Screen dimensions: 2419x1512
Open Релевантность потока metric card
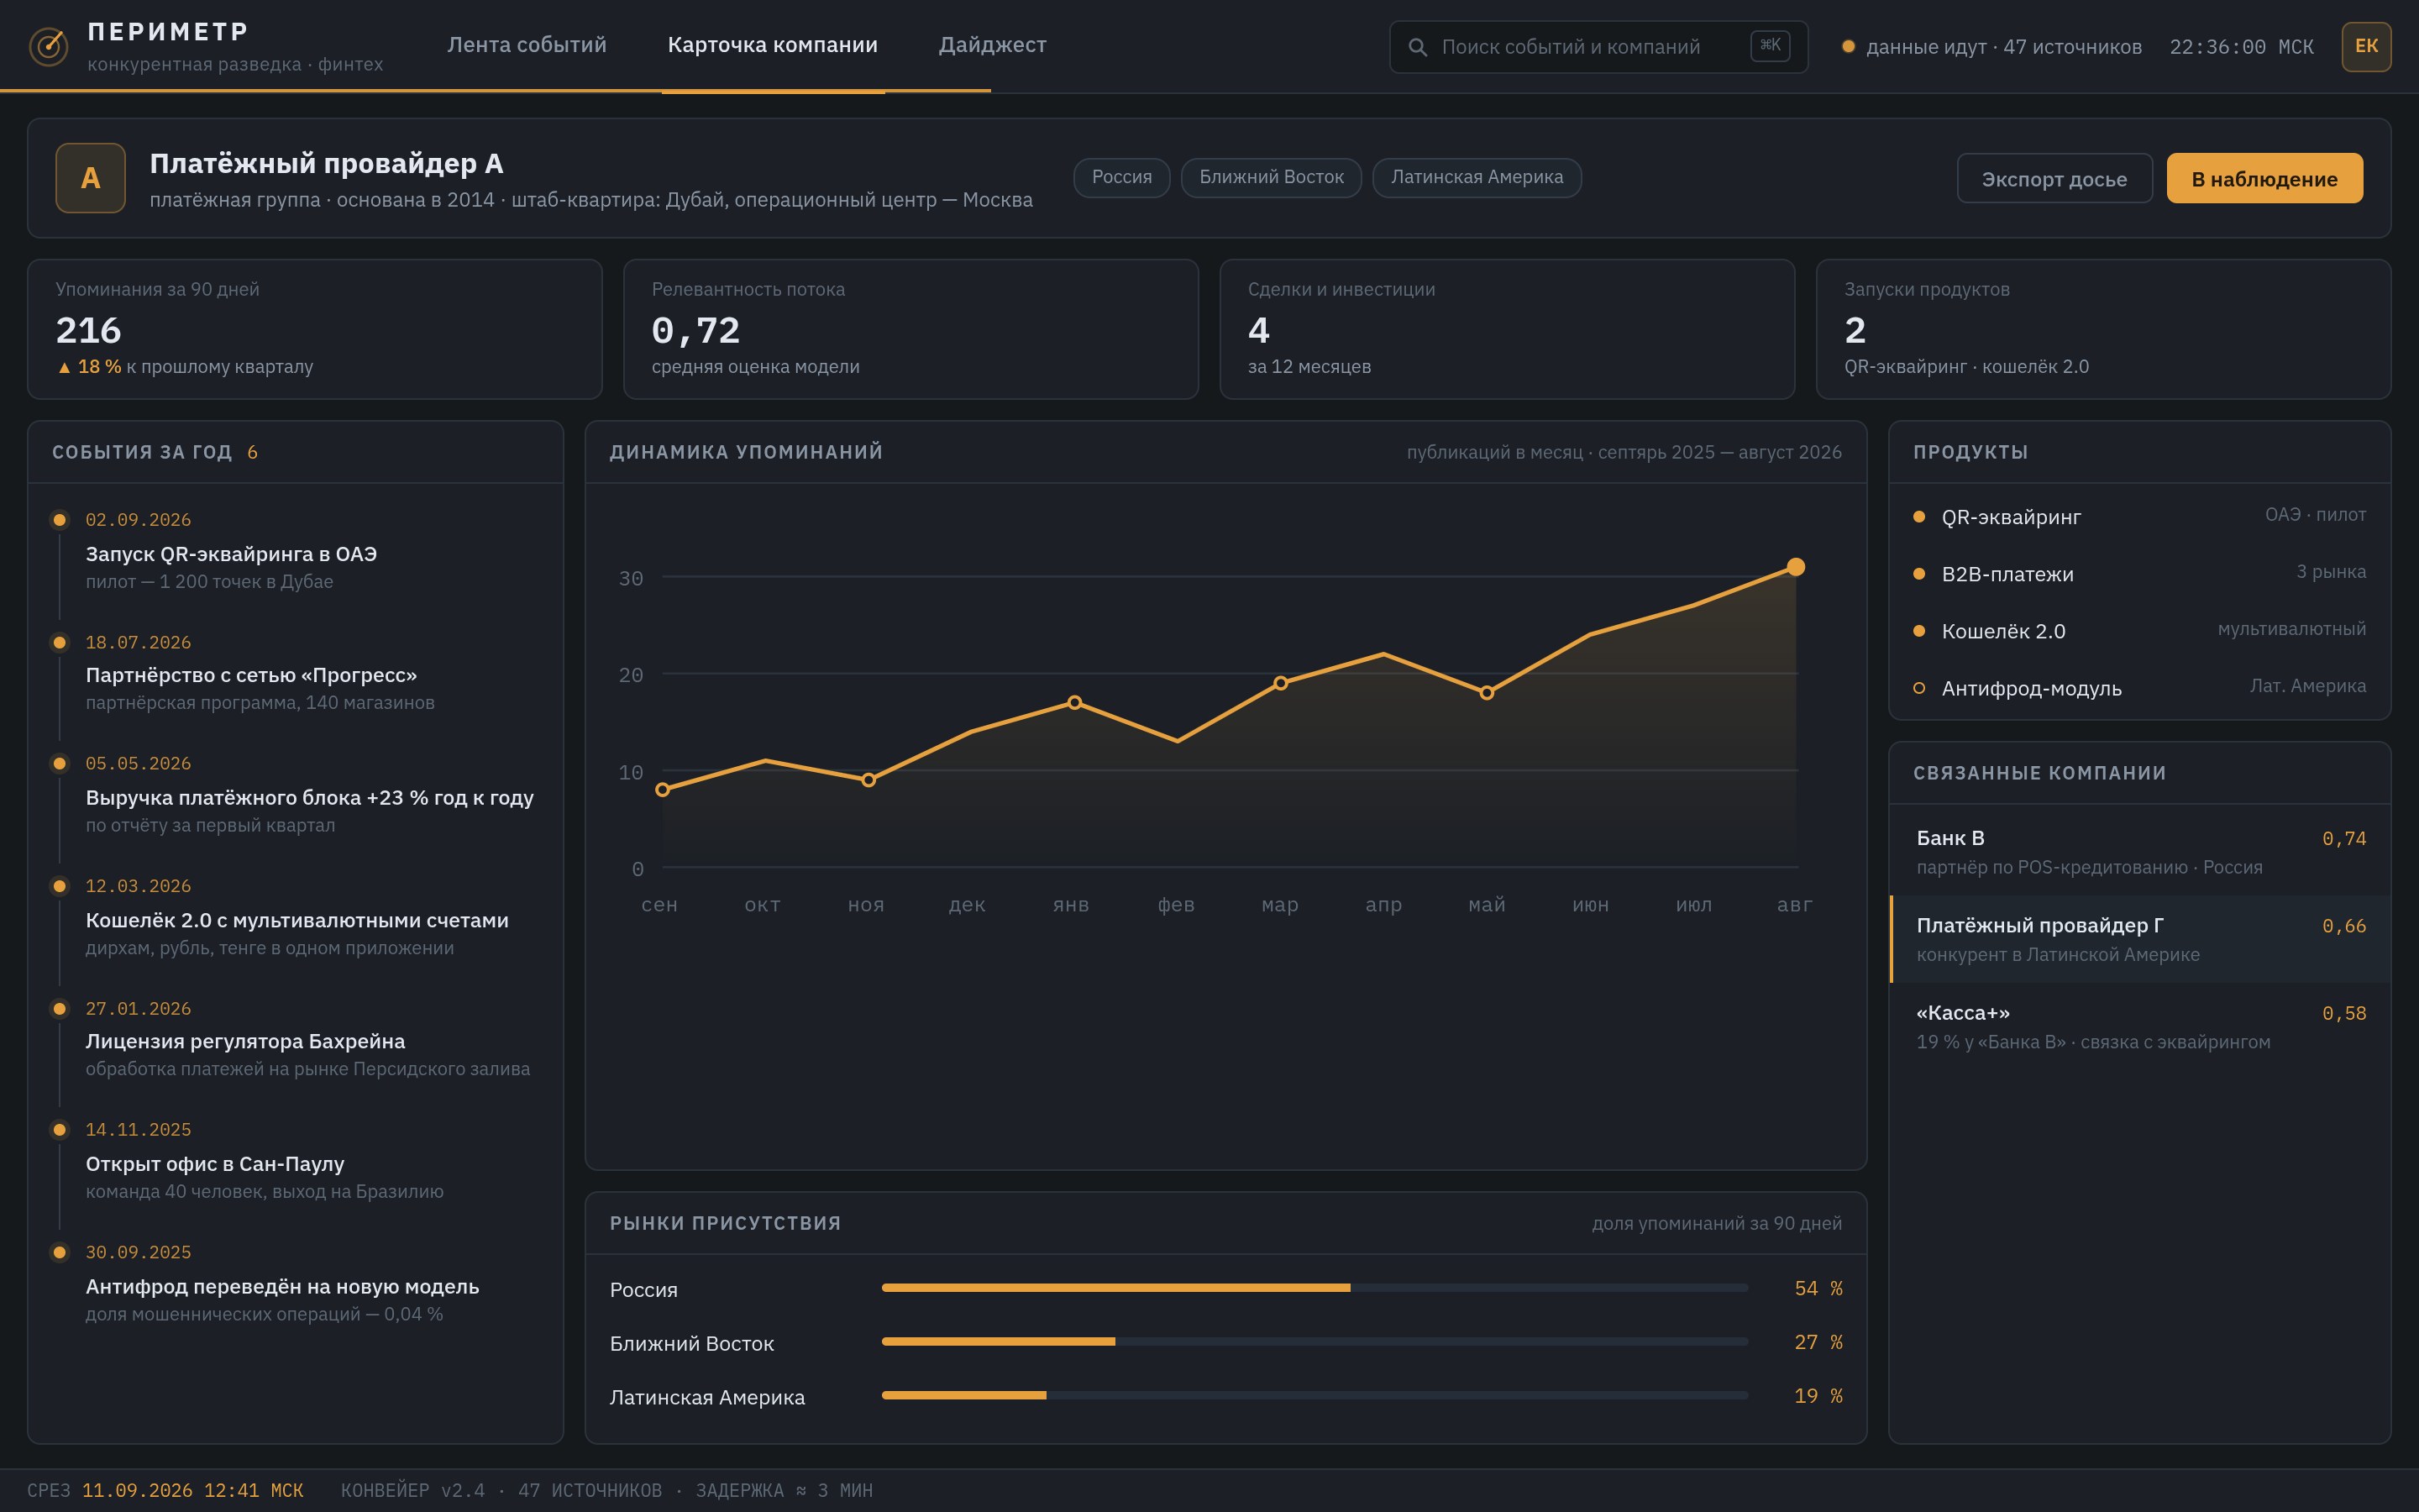click(x=910, y=329)
